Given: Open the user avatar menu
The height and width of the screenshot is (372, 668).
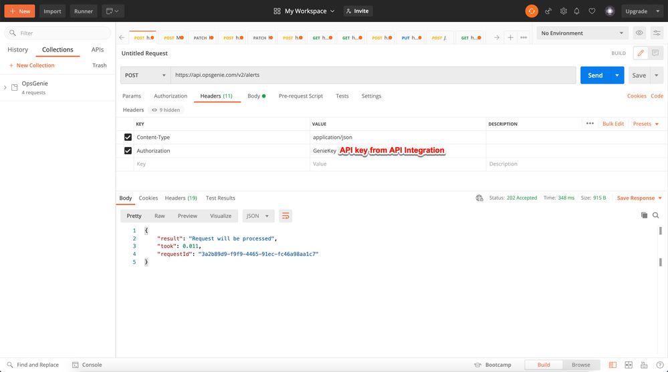Looking at the screenshot, I should pyautogui.click(x=610, y=11).
